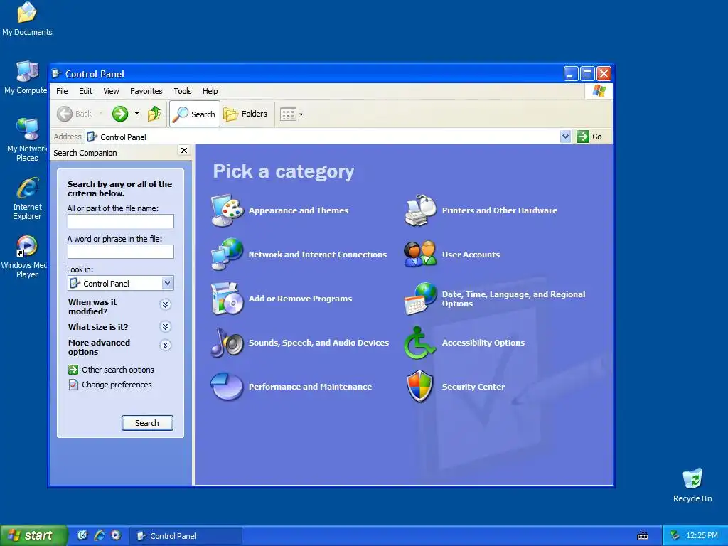728x546 pixels.
Task: Open the Address bar dropdown arrow
Action: tap(565, 136)
